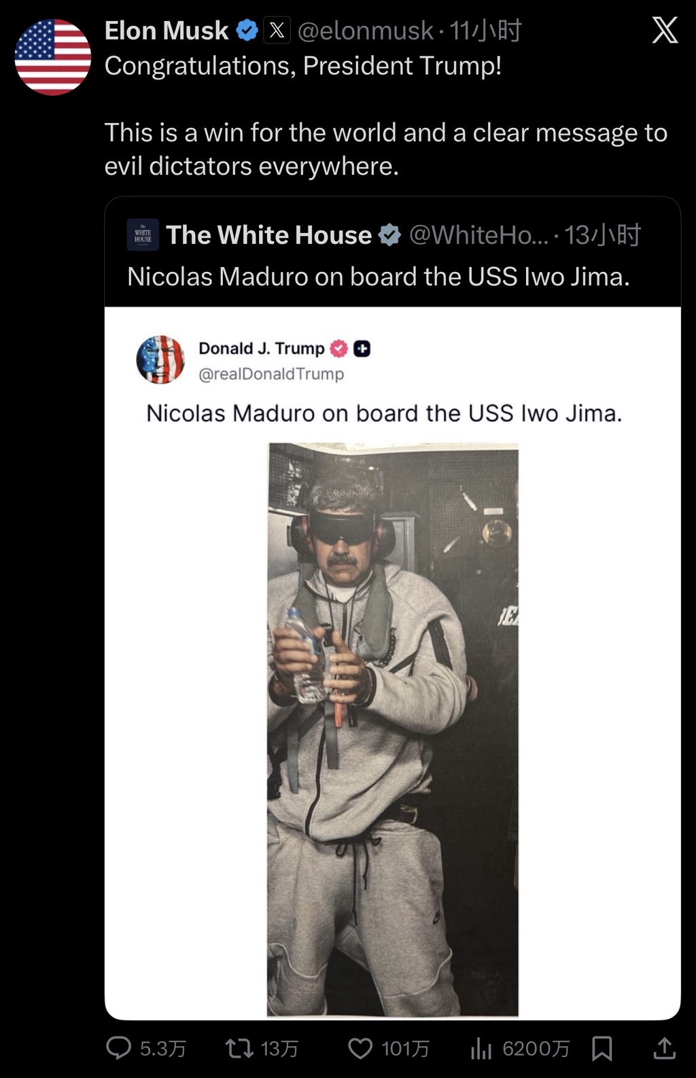Open the view count analytics icon
The width and height of the screenshot is (696, 1078).
coord(481,1047)
